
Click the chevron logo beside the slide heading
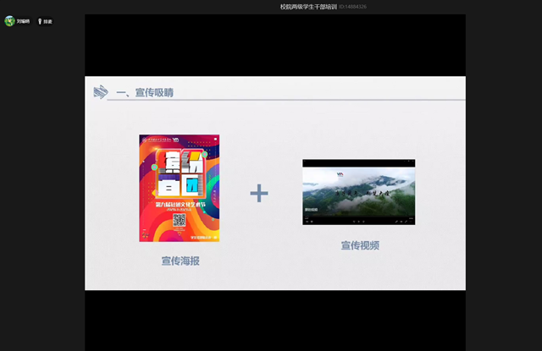[100, 91]
